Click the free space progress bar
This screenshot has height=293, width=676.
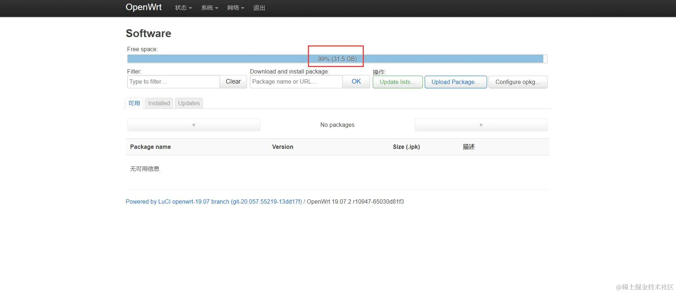tap(337, 59)
